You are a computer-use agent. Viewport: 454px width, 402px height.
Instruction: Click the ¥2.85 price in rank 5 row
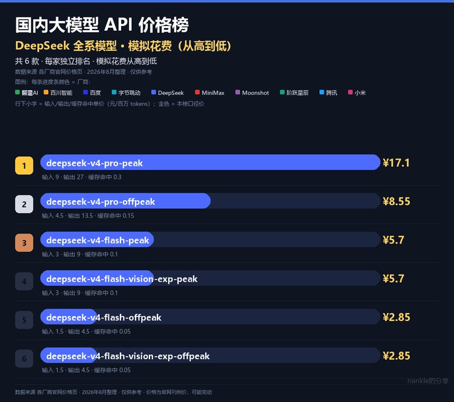coord(396,317)
